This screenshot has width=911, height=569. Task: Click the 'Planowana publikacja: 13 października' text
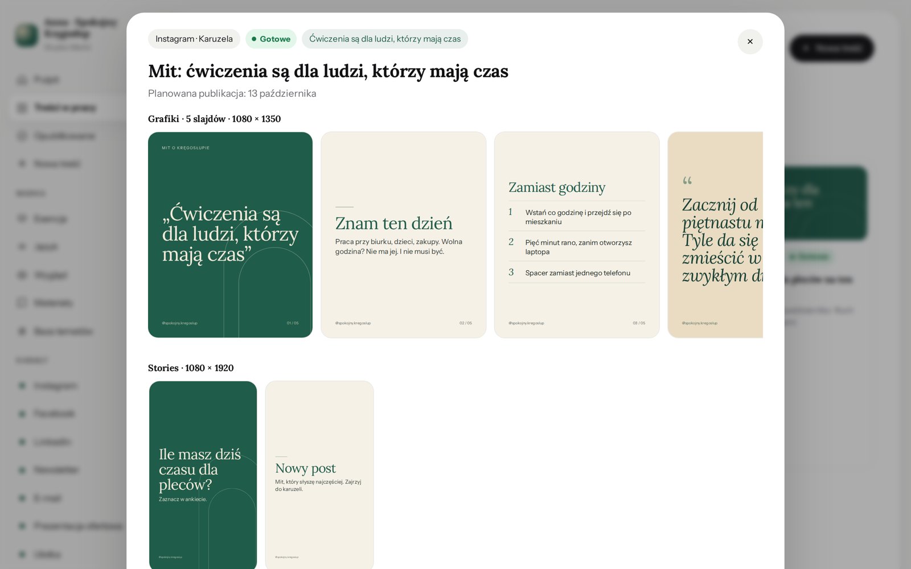(232, 93)
